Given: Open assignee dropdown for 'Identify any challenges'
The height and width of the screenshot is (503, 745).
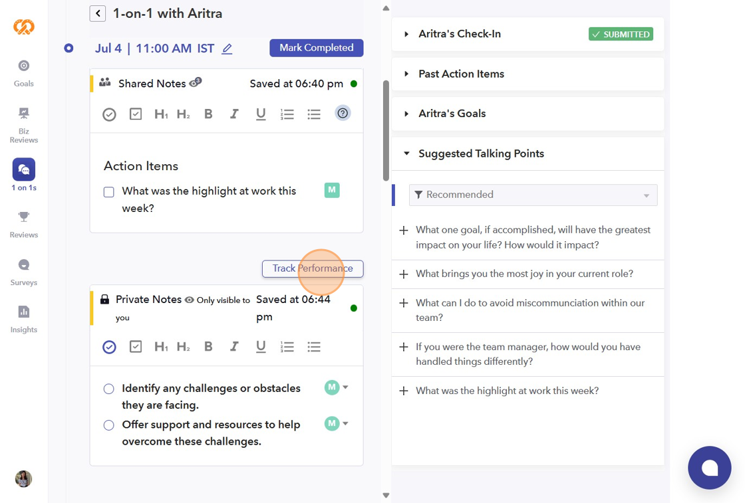Looking at the screenshot, I should (x=346, y=387).
